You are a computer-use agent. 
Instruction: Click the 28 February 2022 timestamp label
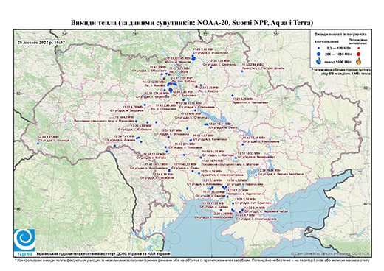[x=41, y=42]
